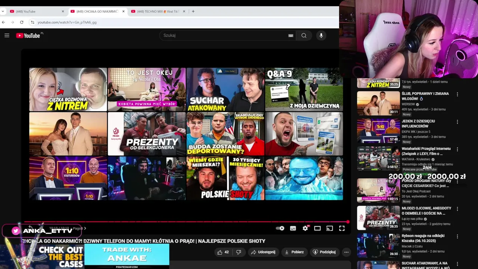Go to the YouTube home logo
The image size is (478, 269).
(x=28, y=35)
